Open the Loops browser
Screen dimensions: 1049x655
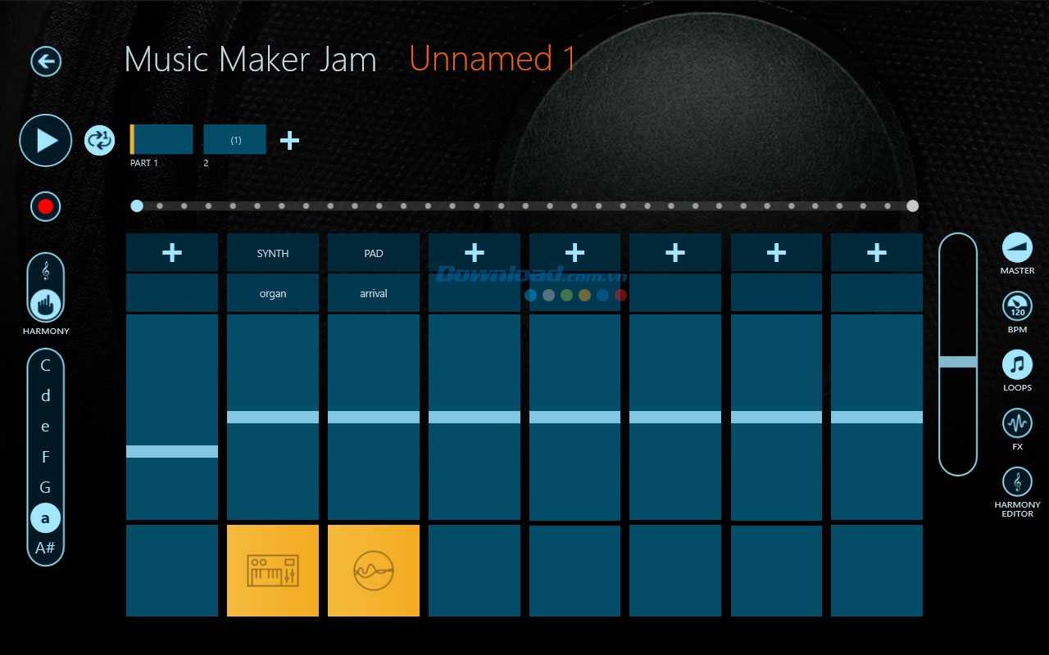coord(1017,365)
